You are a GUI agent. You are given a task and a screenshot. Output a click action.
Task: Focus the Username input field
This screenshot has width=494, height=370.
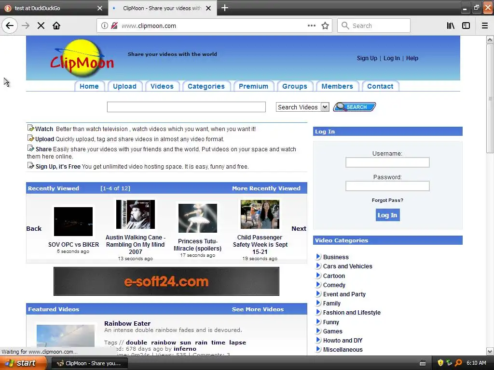coord(387,162)
